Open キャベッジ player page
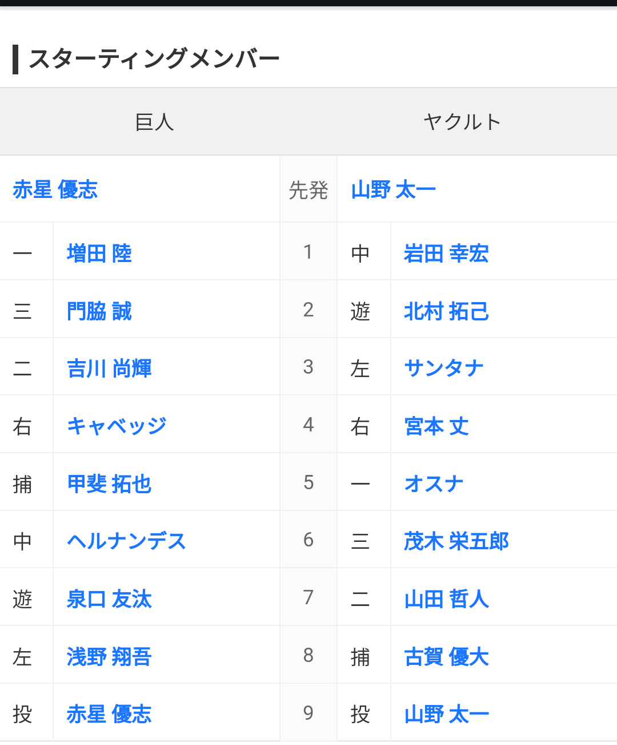617x745 pixels. [117, 426]
